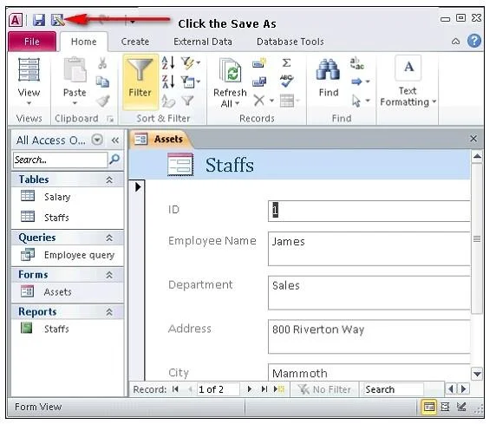This screenshot has width=496, height=424.
Task: Toggle the Filter button in Sort & Filter
Action: point(140,82)
